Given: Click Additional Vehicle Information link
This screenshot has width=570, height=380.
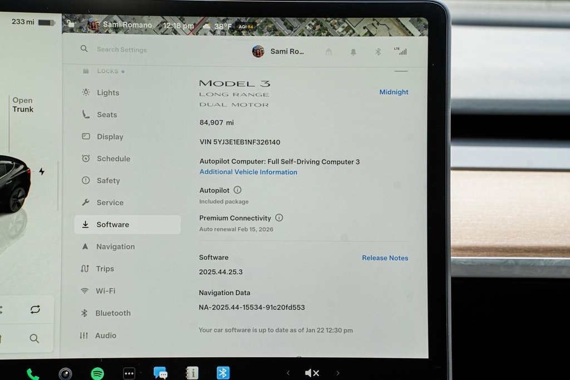Looking at the screenshot, I should pyautogui.click(x=248, y=172).
